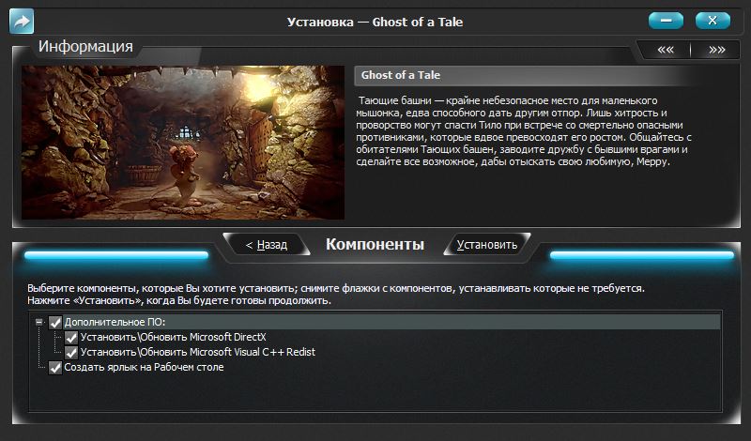Click the Выберите компоненты instruction text
The image size is (751, 441).
336,295
